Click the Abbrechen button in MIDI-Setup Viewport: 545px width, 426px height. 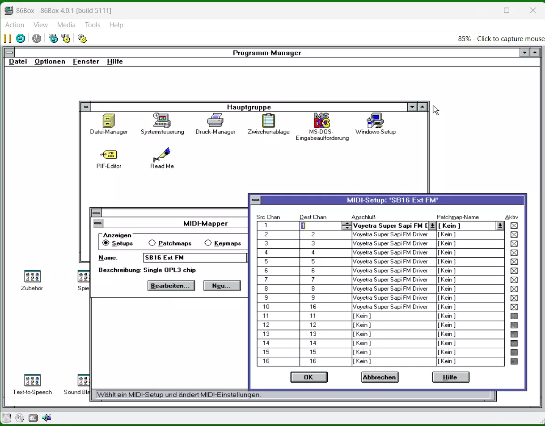(380, 377)
